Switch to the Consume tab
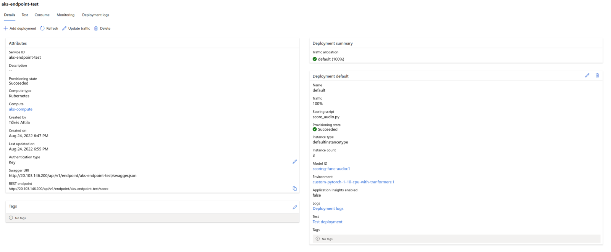Image resolution: width=611 pixels, height=252 pixels. click(42, 15)
